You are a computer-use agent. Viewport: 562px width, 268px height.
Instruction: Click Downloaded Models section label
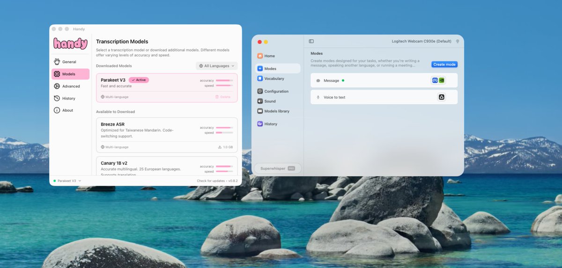(x=114, y=66)
